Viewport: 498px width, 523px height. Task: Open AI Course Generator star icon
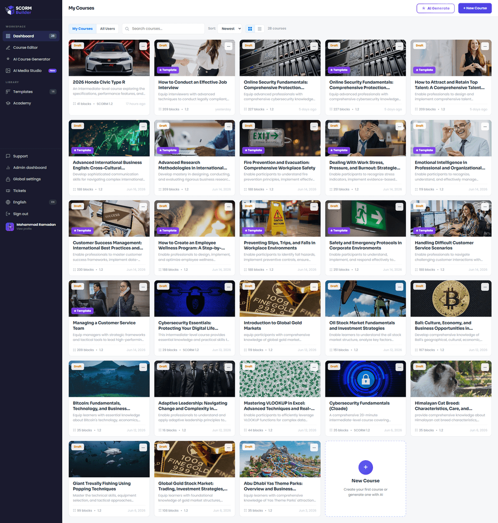(8, 59)
